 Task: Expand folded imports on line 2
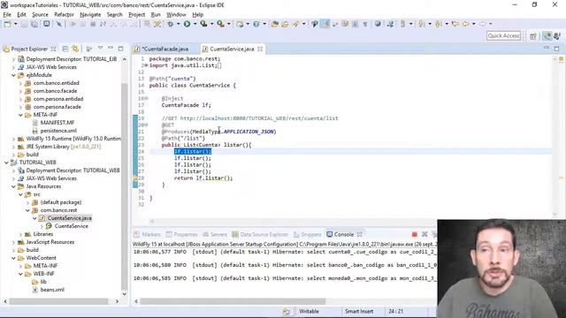145,65
